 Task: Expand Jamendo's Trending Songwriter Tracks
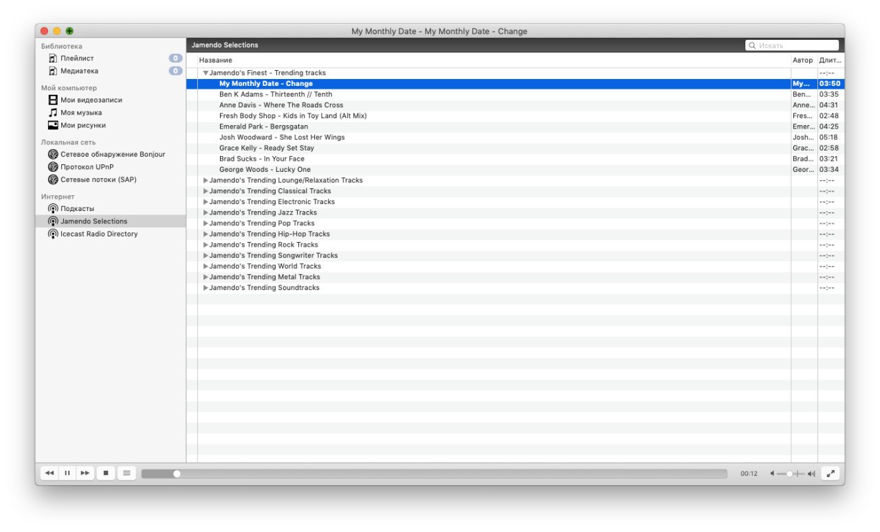pyautogui.click(x=205, y=256)
